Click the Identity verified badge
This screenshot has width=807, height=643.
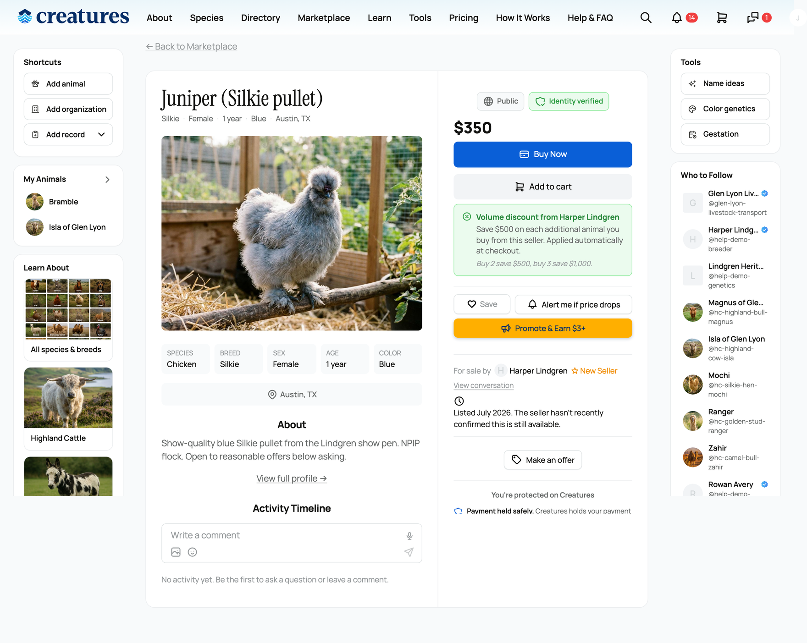click(x=569, y=101)
